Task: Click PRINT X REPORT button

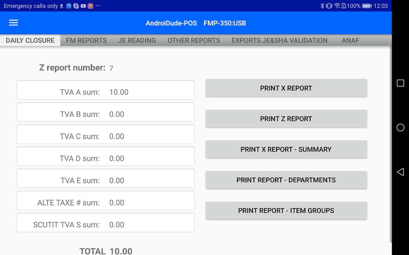Action: (286, 88)
